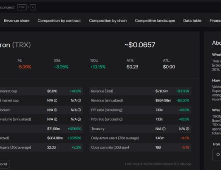Click the P/F ratio (circulating) label
Screen dimensions: 221x170
107,110
